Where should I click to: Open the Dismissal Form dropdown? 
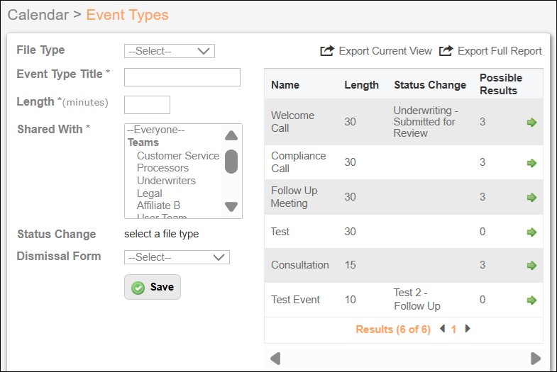[177, 257]
